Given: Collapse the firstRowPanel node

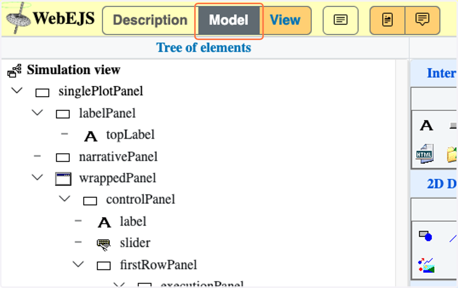Looking at the screenshot, I should click(x=79, y=264).
